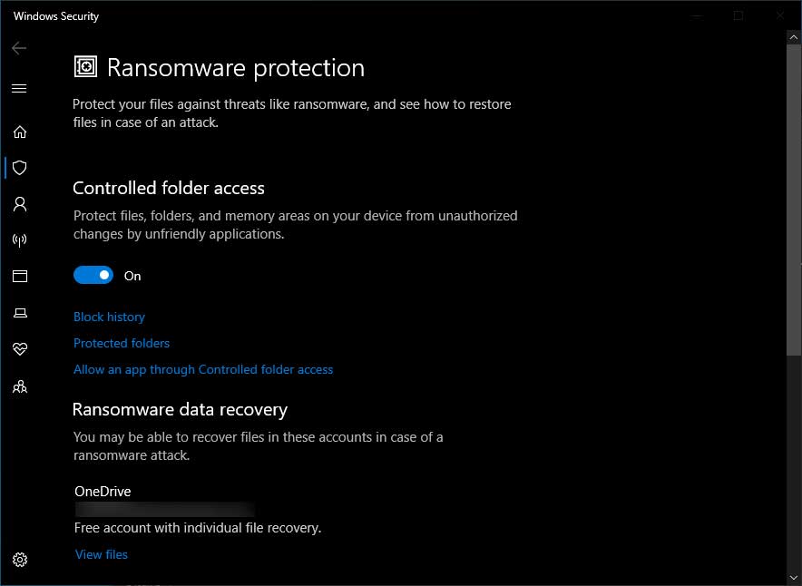Navigate back with the arrow icon
Screen dimensions: 802x586
[18, 48]
